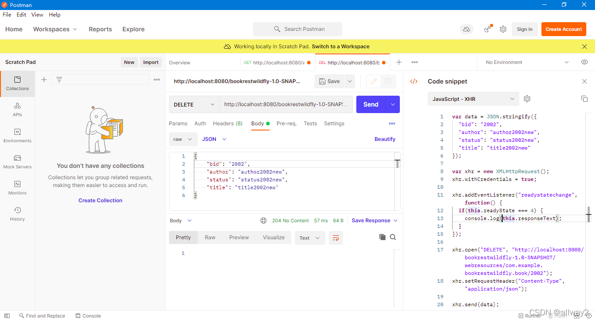Viewport: 595px width, 321px height.
Task: Open code snippet settings gear
Action: (x=527, y=99)
